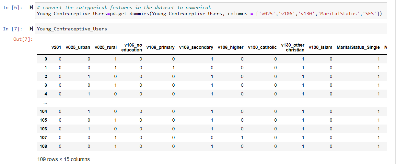The image size is (396, 164).
Task: Click the v106_no education column header
Action: (x=132, y=48)
